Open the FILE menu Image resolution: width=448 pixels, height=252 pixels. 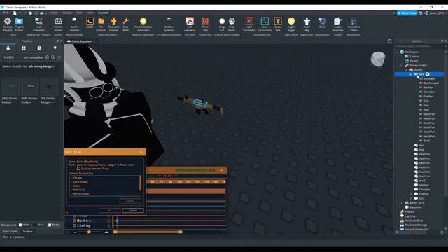[x=6, y=13]
